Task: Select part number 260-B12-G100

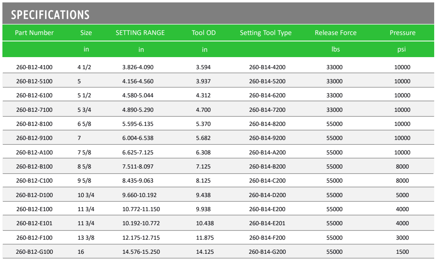Action: pyautogui.click(x=34, y=252)
